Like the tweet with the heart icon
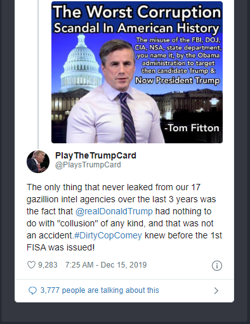The width and height of the screenshot is (250, 324). click(x=31, y=265)
